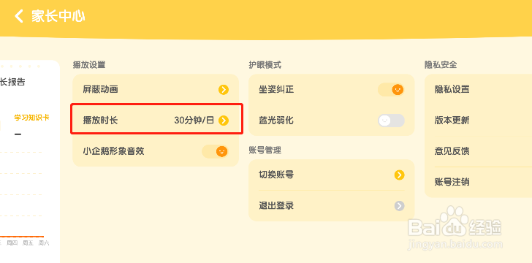Click the 30分钟/日 duration value
This screenshot has height=263, width=532.
coord(194,121)
